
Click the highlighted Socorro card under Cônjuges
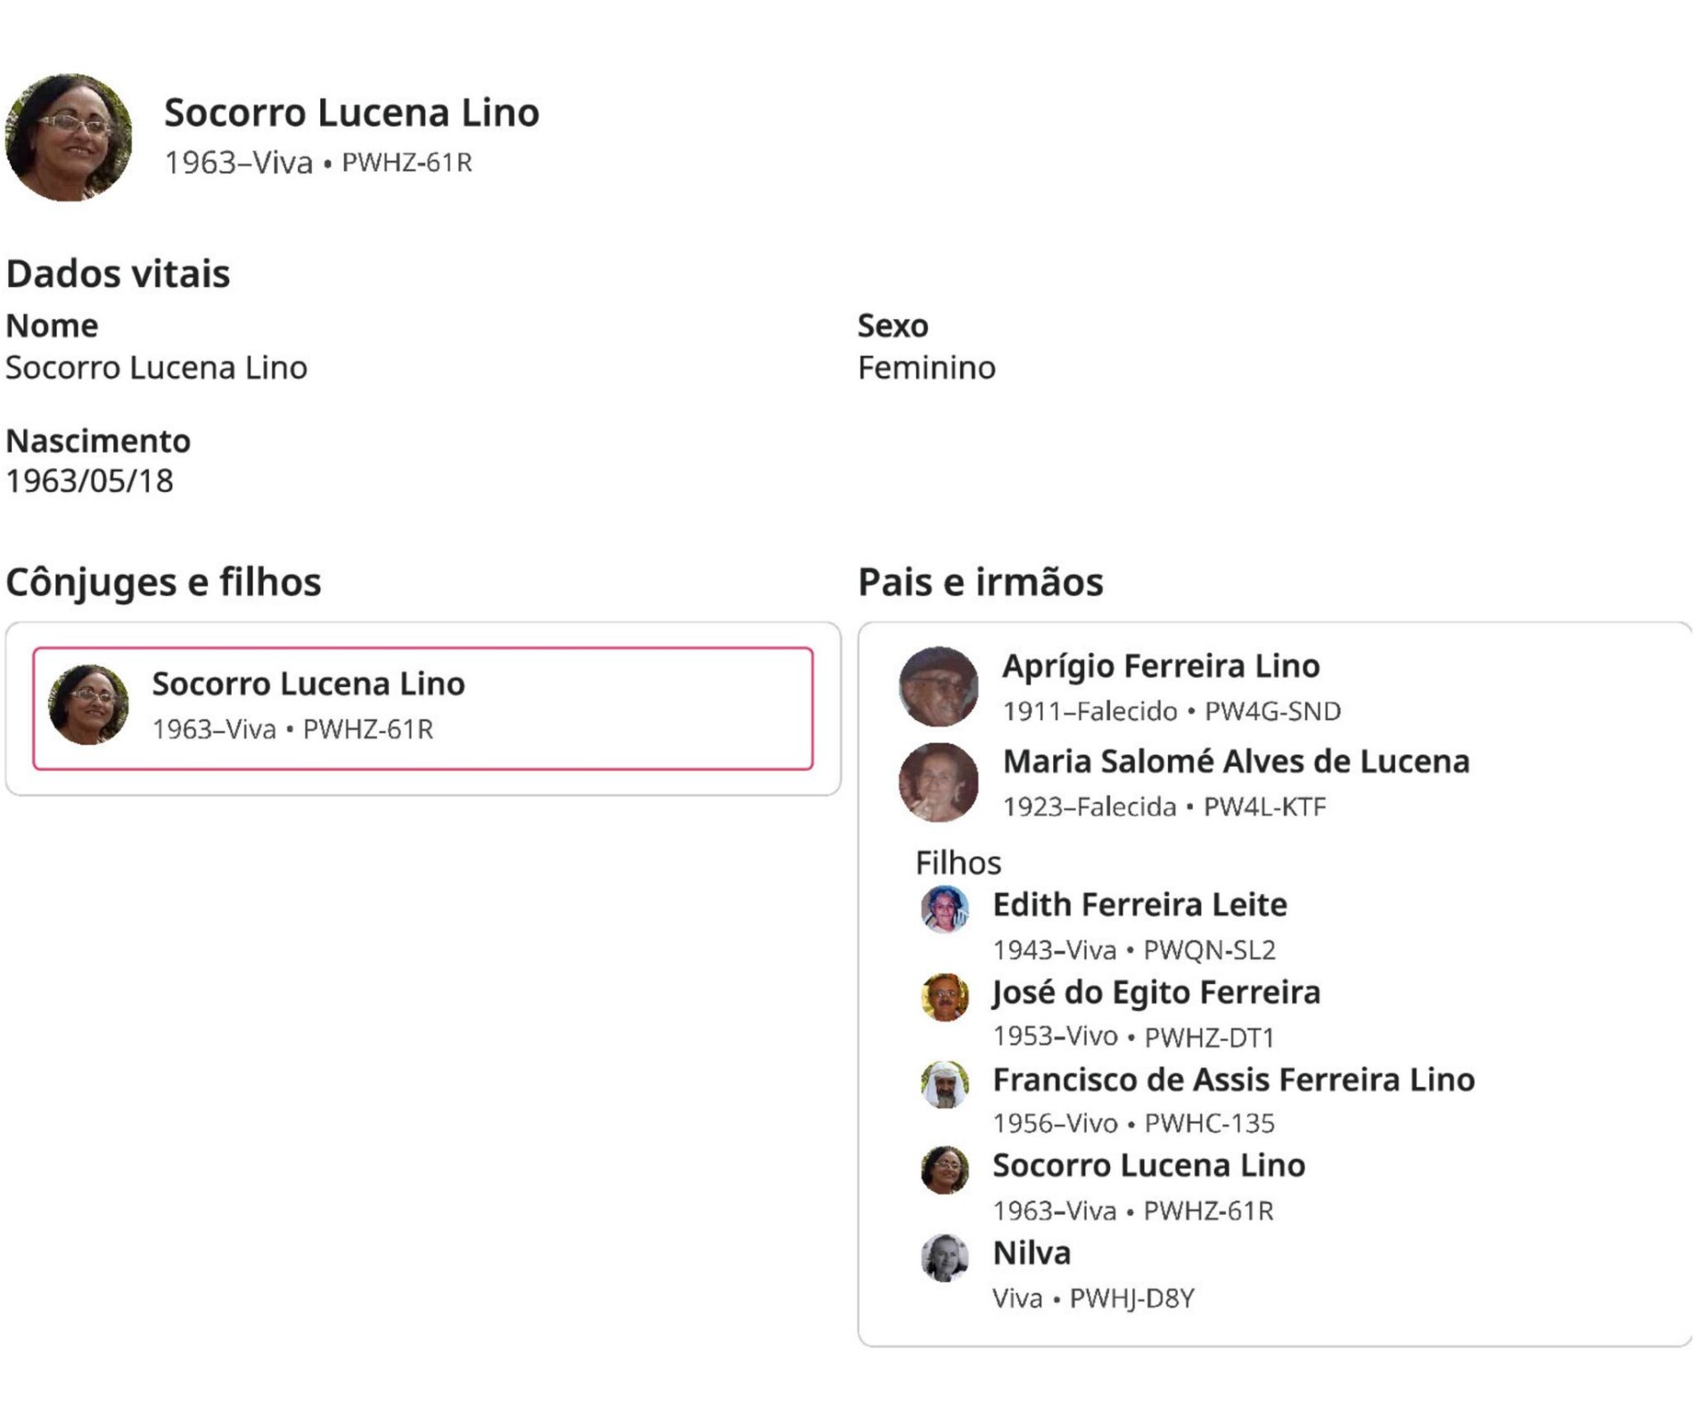(423, 709)
